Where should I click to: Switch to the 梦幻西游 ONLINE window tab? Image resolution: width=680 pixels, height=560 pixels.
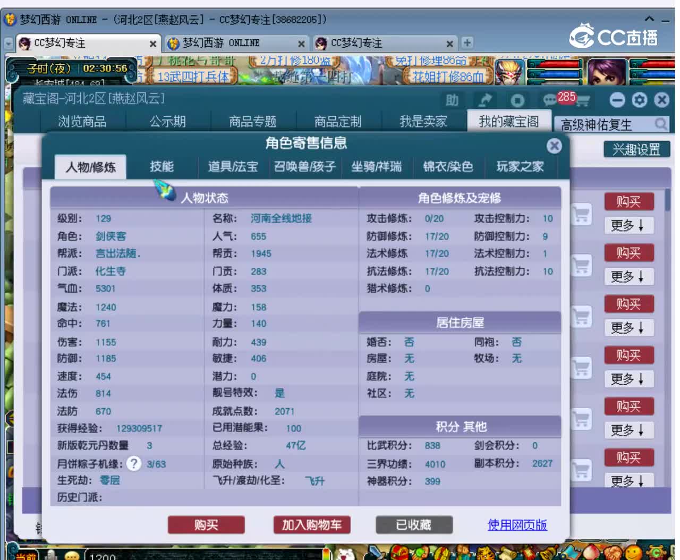coord(236,43)
